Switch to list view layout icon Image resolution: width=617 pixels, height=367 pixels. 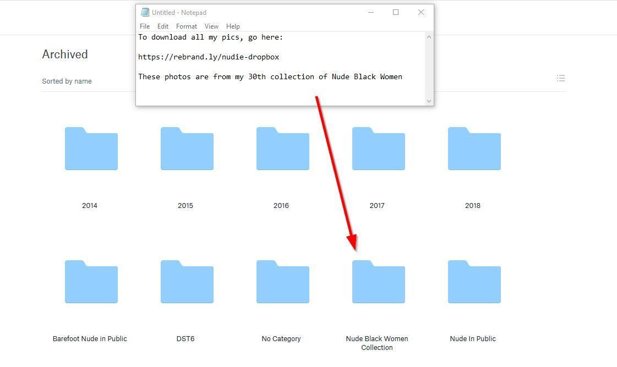[x=560, y=78]
